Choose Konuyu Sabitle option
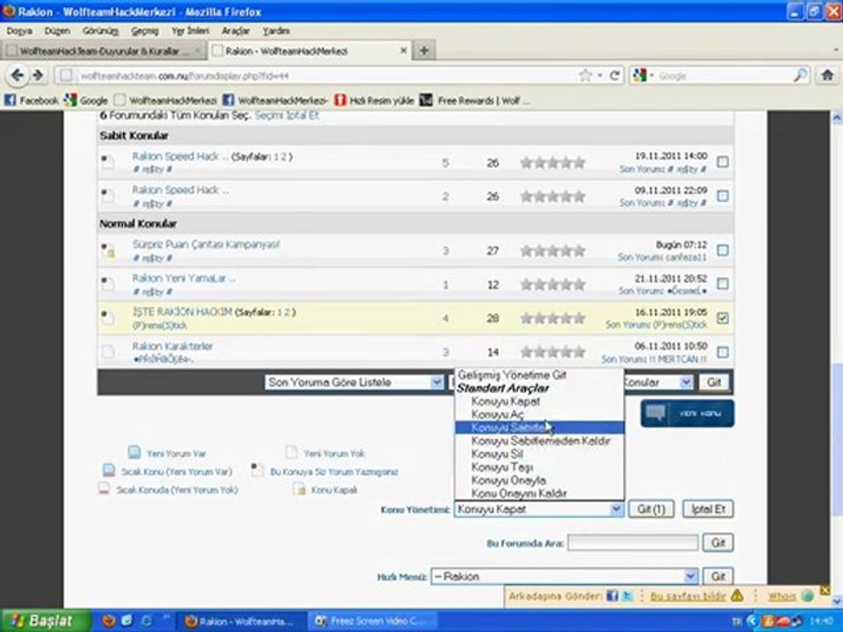This screenshot has width=843, height=632. tap(539, 427)
